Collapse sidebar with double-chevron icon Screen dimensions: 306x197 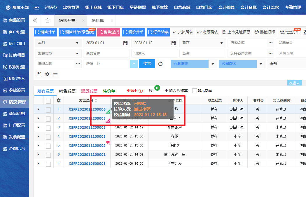35,20
